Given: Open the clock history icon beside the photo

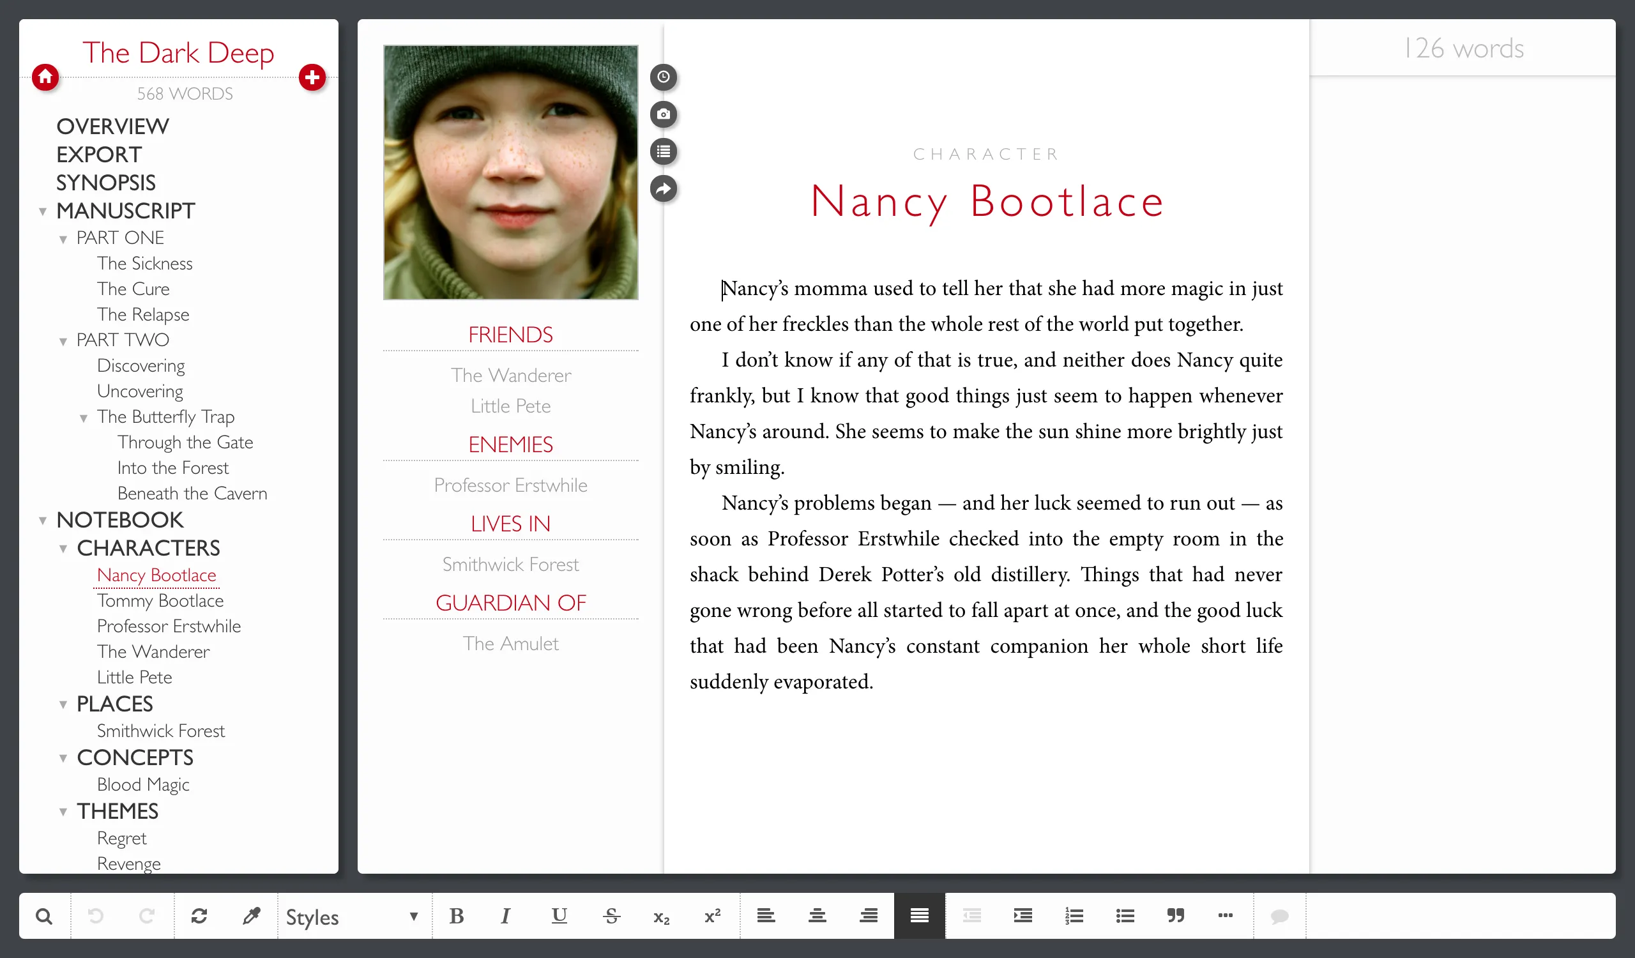Looking at the screenshot, I should (x=663, y=77).
